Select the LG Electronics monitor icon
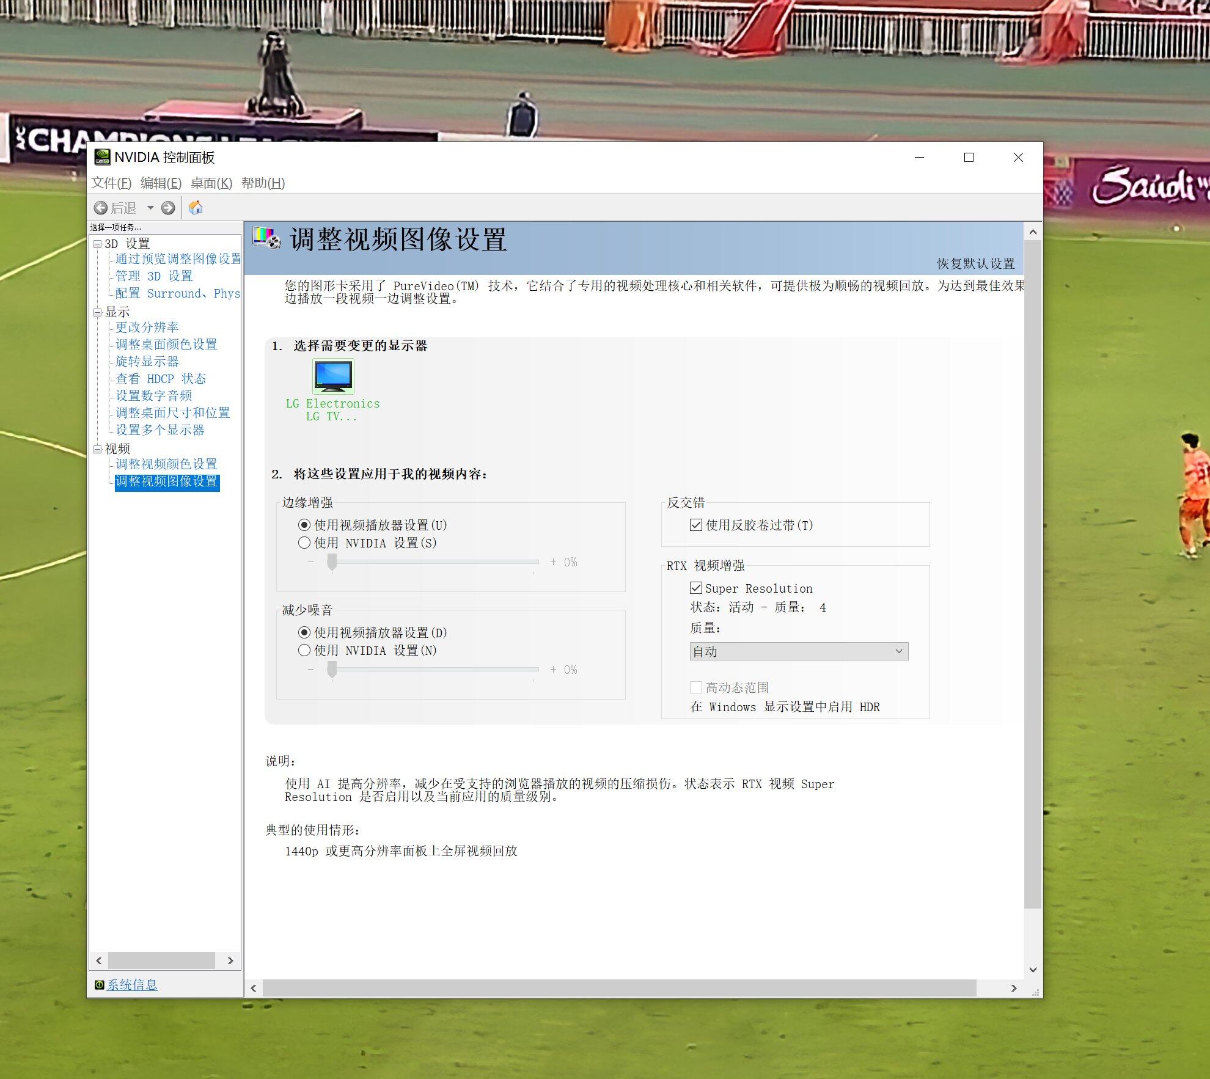The height and width of the screenshot is (1079, 1210). 333,376
